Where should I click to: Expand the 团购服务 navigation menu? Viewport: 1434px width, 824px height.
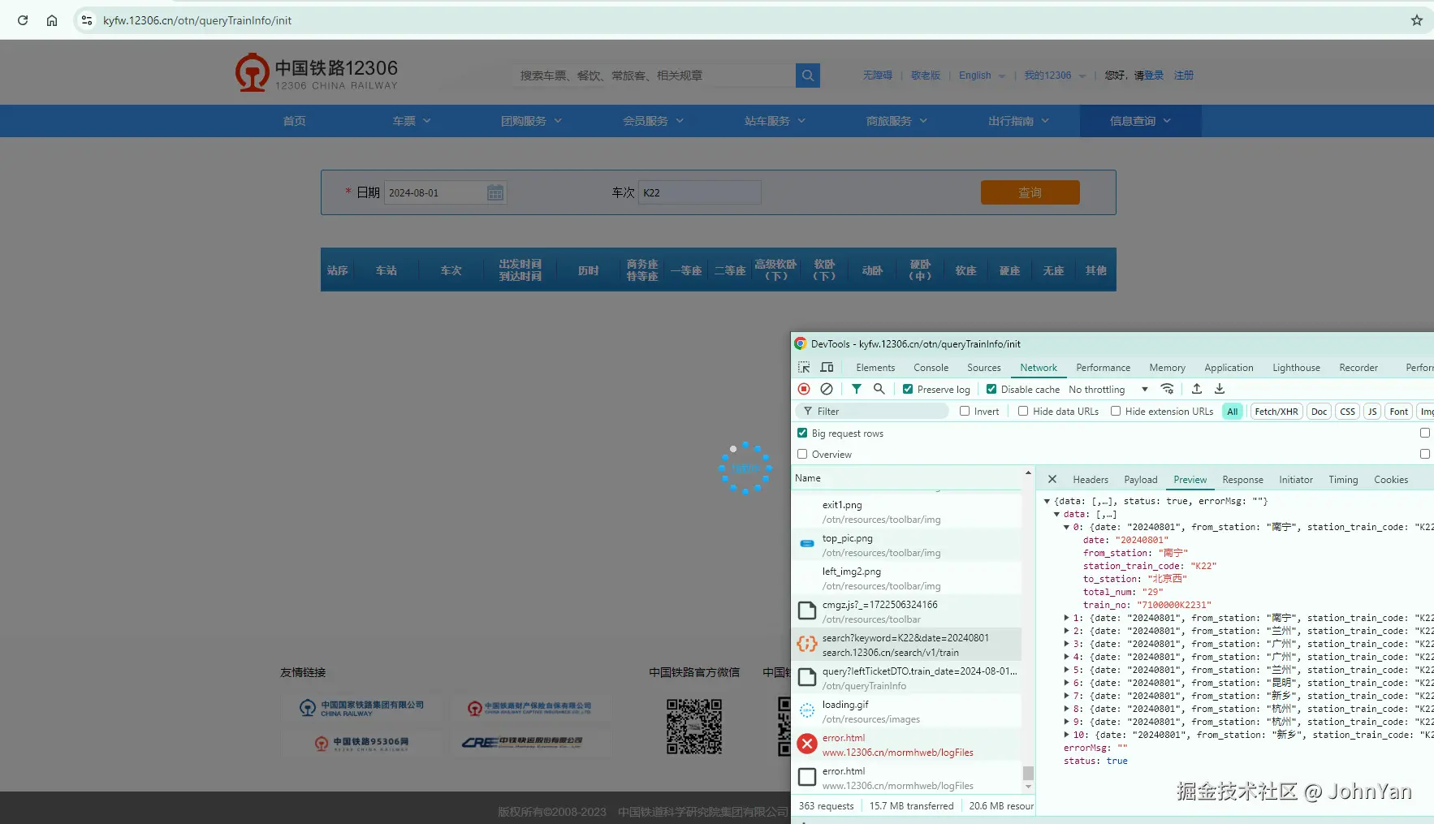(x=531, y=121)
